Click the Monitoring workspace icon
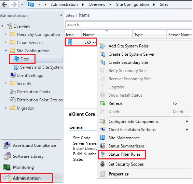The image size is (193, 184). 7,167
